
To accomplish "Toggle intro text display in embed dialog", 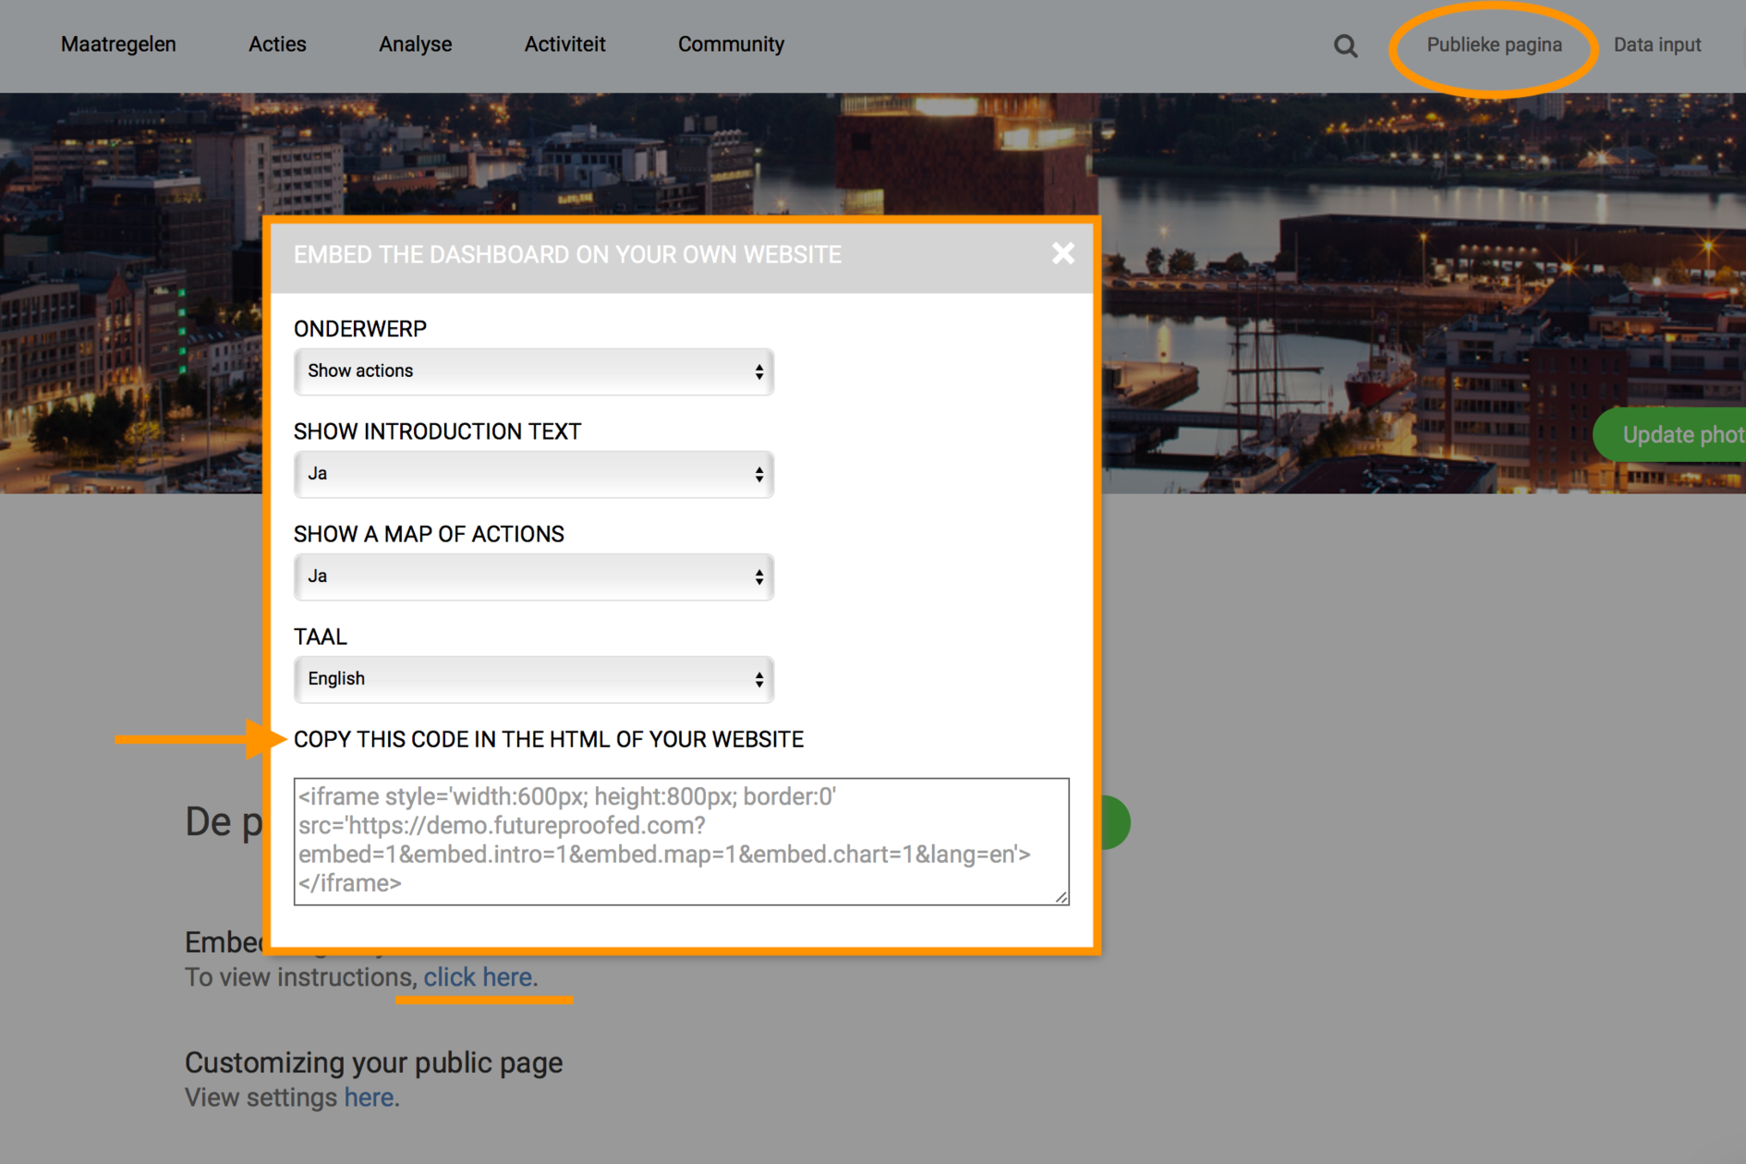I will pos(533,474).
